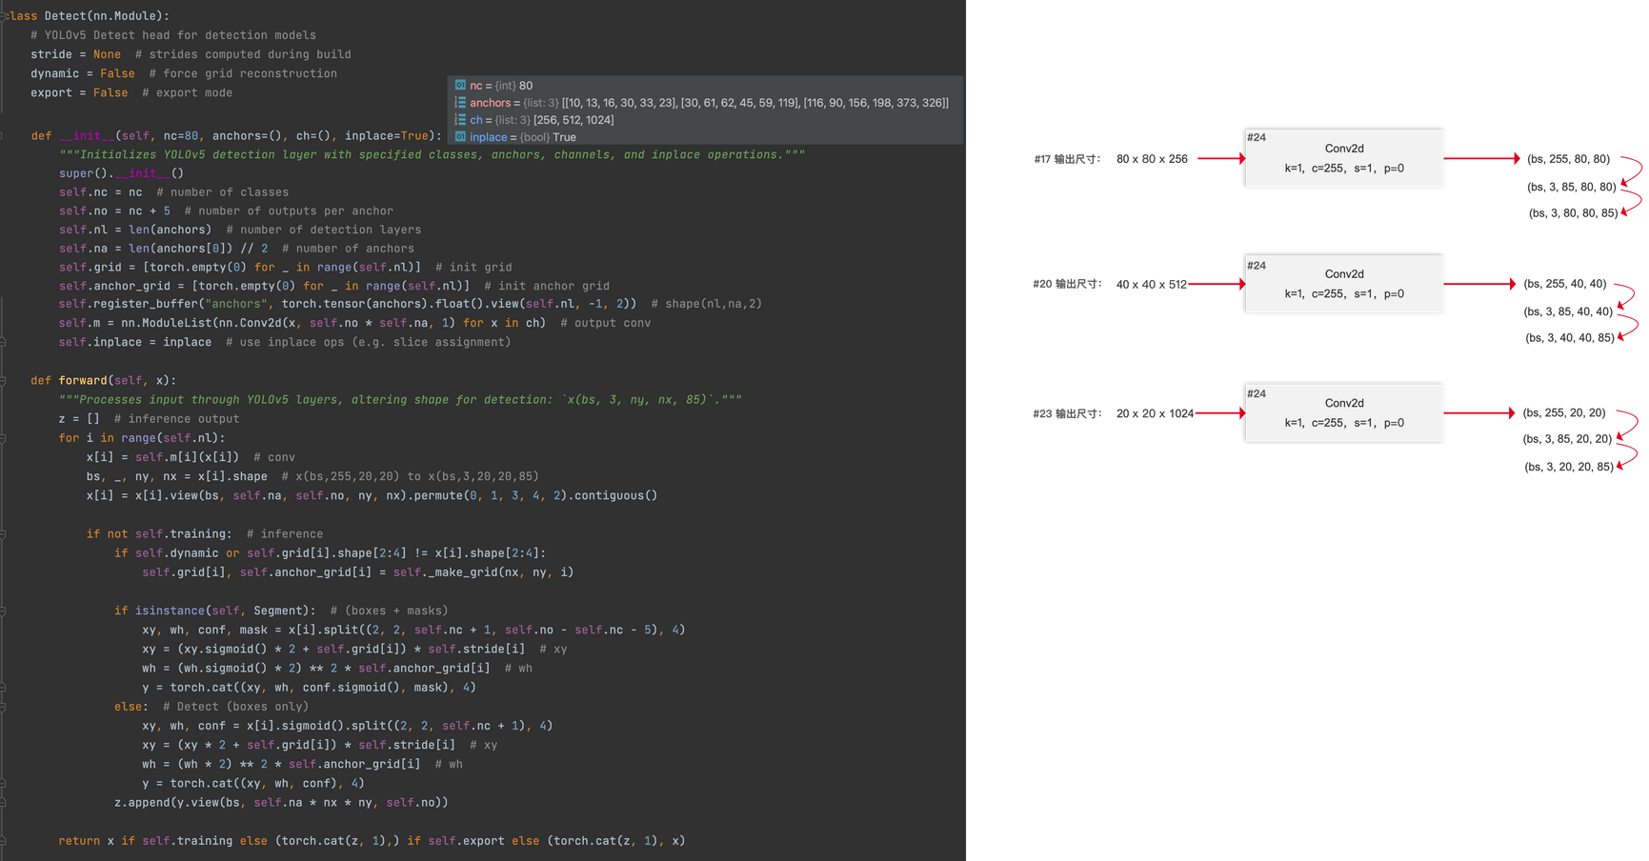Toggle fold marker at 'for i in range(self.nl)' line
The width and height of the screenshot is (1649, 861).
(3, 438)
